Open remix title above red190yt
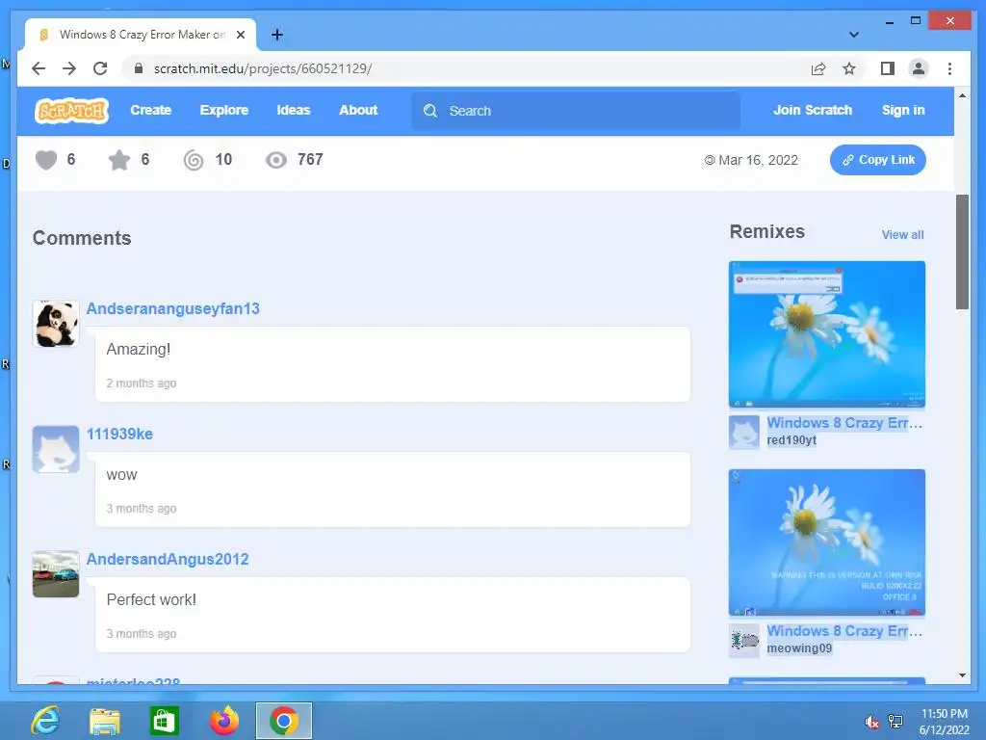986x740 pixels. point(844,423)
